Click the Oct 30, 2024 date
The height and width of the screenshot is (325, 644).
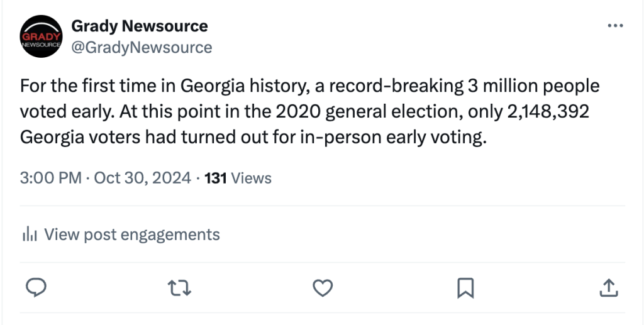(142, 178)
